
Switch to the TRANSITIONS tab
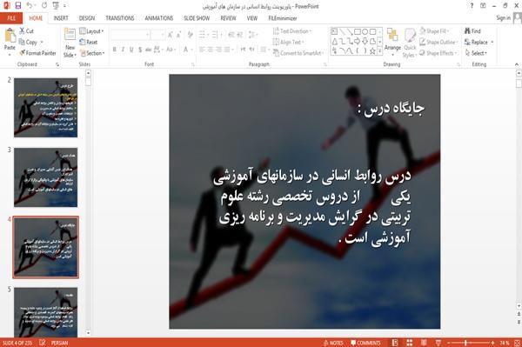[120, 18]
